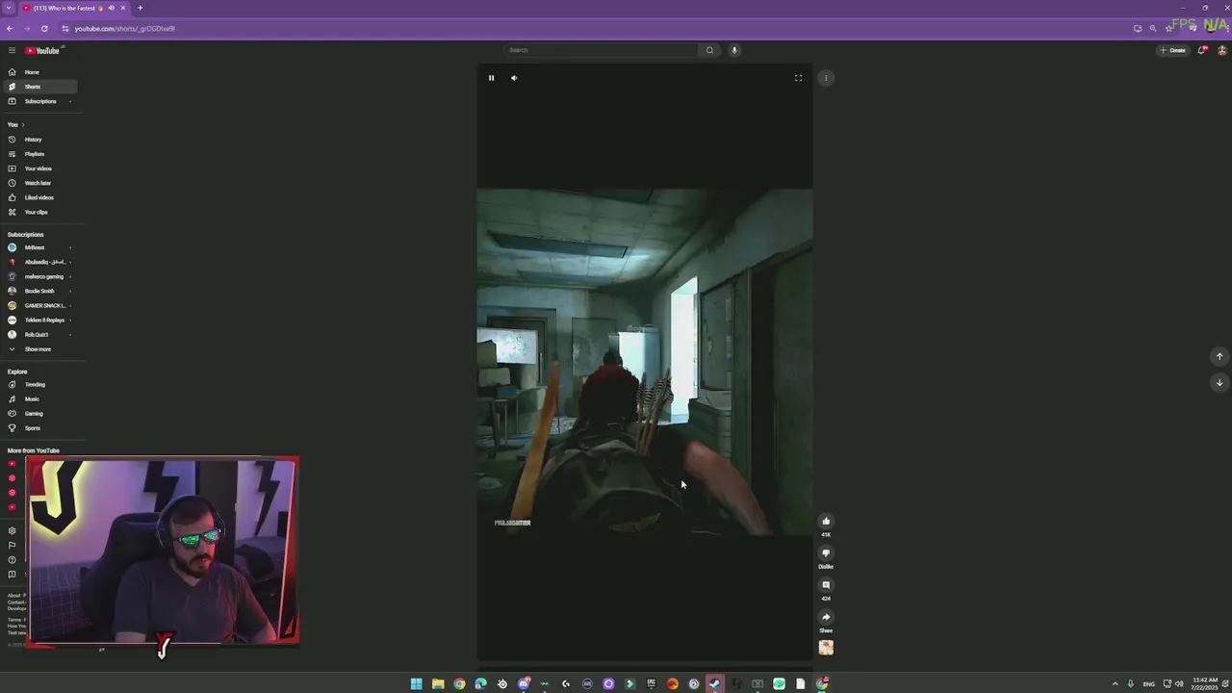1232x693 pixels.
Task: Go to the YouTube logo home page
Action: (x=42, y=50)
